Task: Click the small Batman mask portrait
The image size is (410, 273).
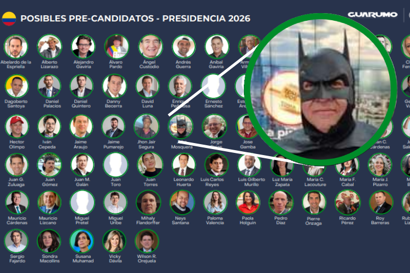Action: click(180, 127)
